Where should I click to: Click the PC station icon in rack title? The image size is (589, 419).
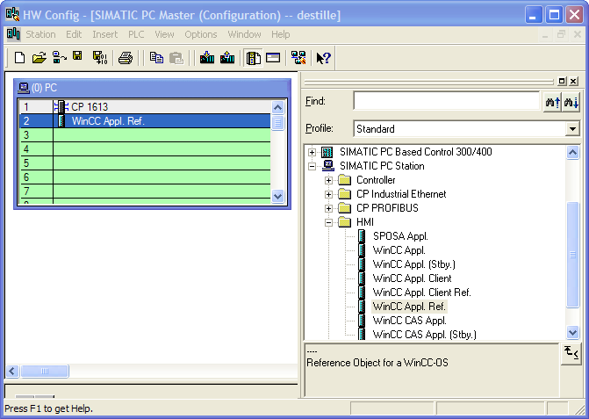coord(24,88)
